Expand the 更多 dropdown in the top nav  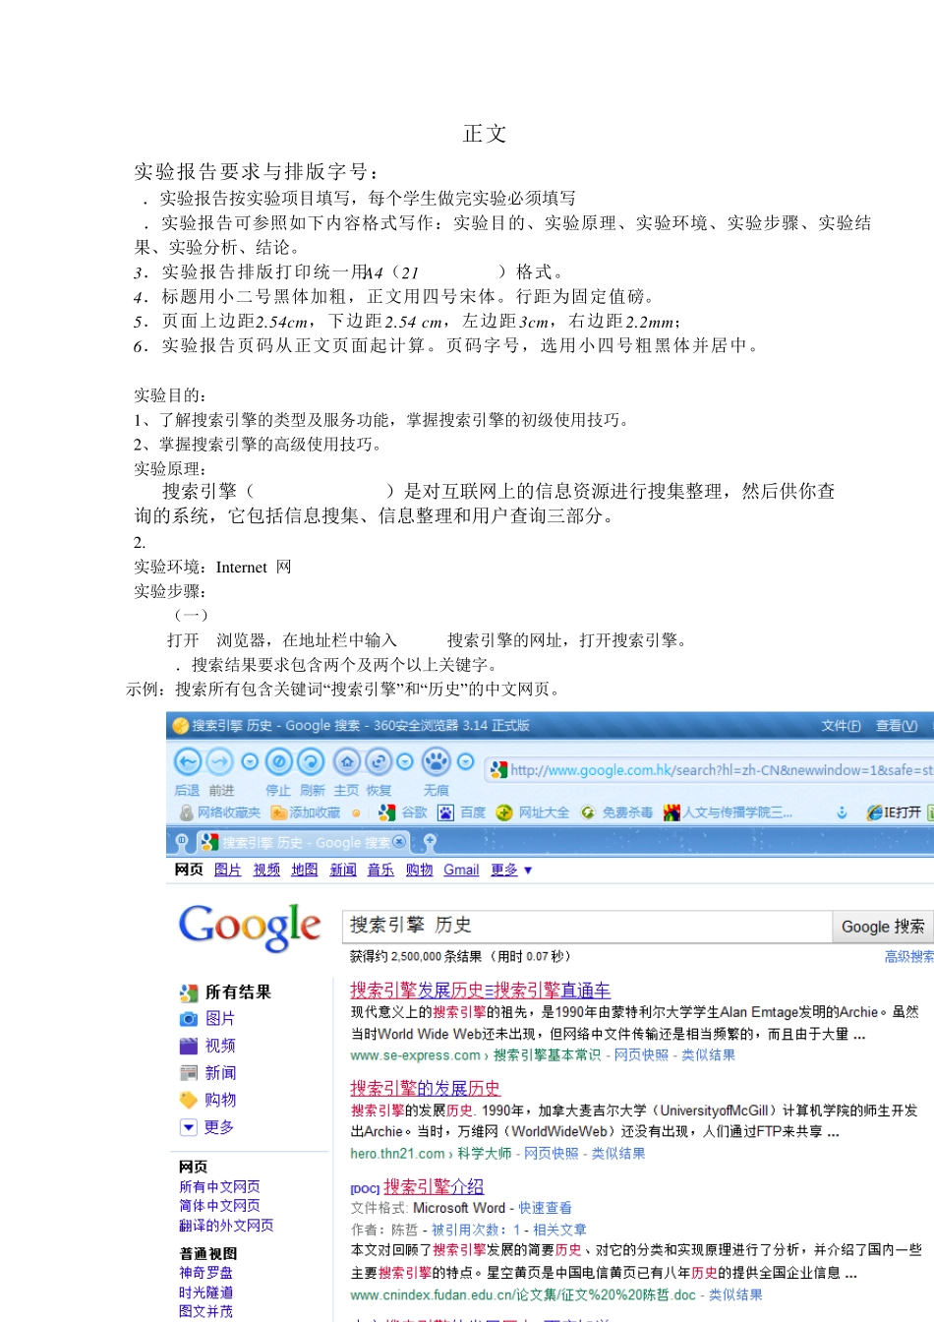(511, 870)
